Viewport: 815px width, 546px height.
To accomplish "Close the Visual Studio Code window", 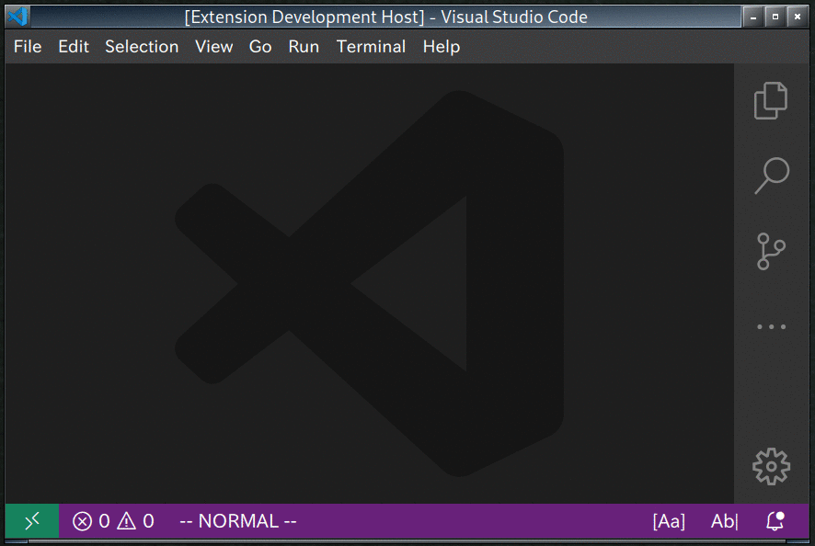I will pyautogui.click(x=798, y=17).
